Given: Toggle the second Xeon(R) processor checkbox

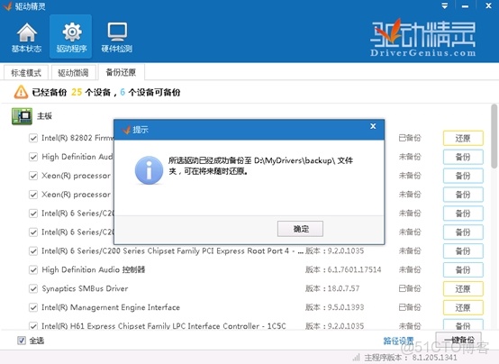Looking at the screenshot, I should tap(33, 195).
